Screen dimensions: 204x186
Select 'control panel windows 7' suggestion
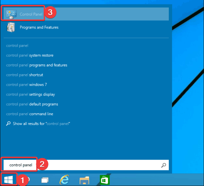click(26, 85)
